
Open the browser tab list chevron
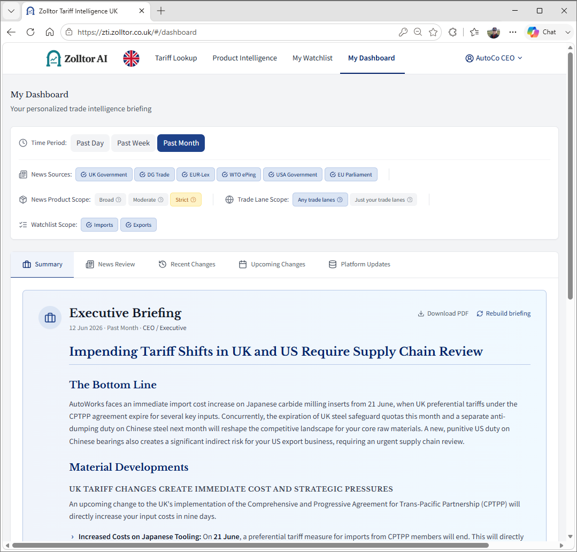click(11, 11)
